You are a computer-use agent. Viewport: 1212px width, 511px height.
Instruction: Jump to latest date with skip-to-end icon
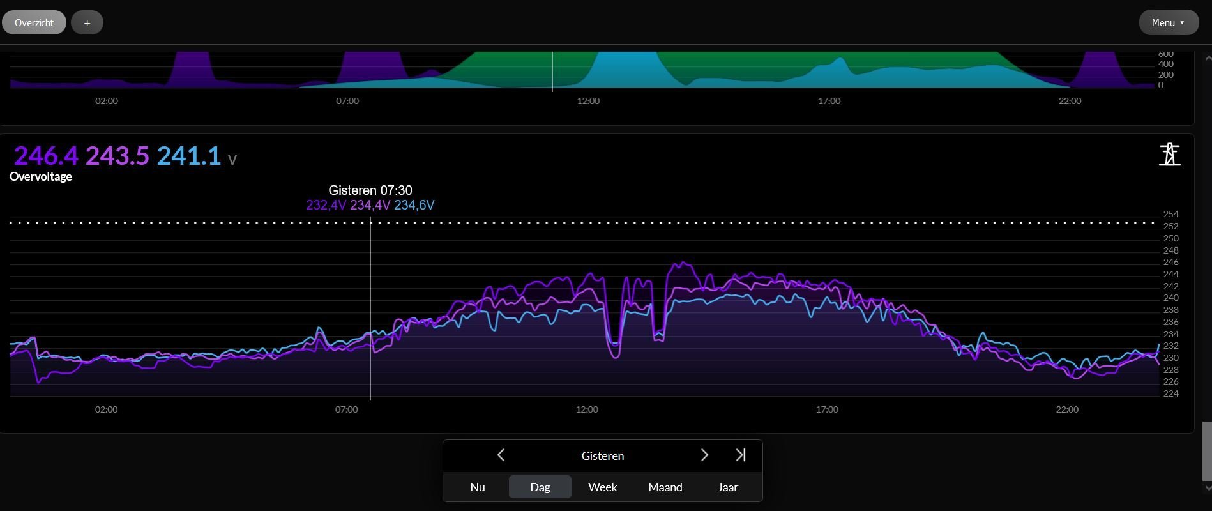point(741,455)
